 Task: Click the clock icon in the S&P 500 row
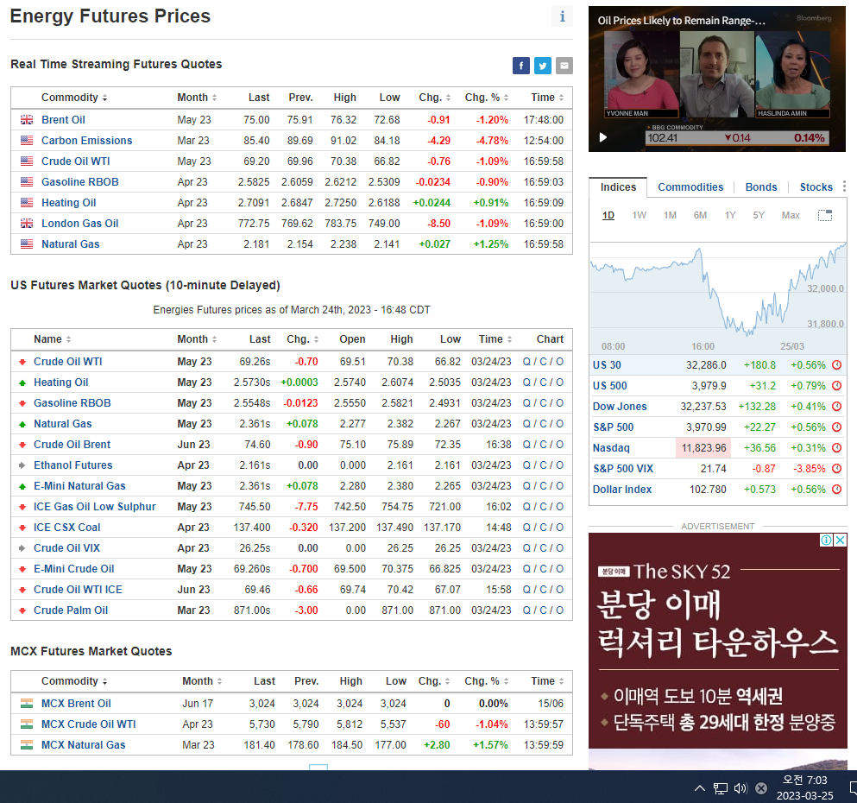(x=837, y=427)
